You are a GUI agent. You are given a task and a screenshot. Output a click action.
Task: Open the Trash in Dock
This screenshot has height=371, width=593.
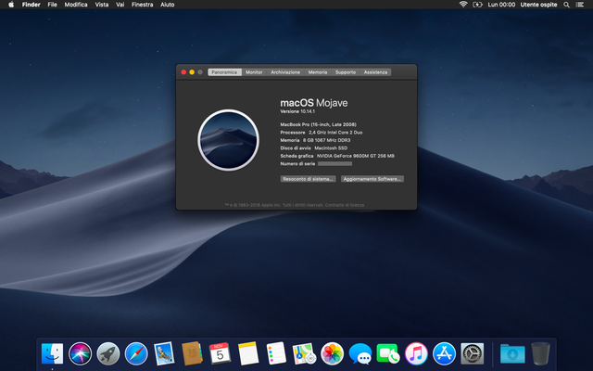(540, 353)
